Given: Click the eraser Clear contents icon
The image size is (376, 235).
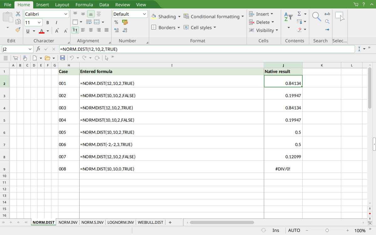Looking at the screenshot, I should click(299, 30).
